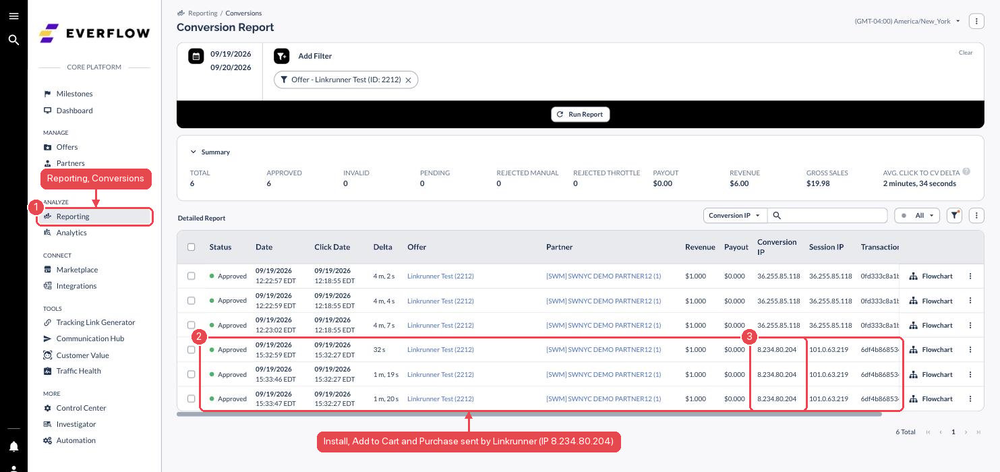The width and height of the screenshot is (1000, 472).
Task: Click the Run Report button
Action: coord(581,115)
